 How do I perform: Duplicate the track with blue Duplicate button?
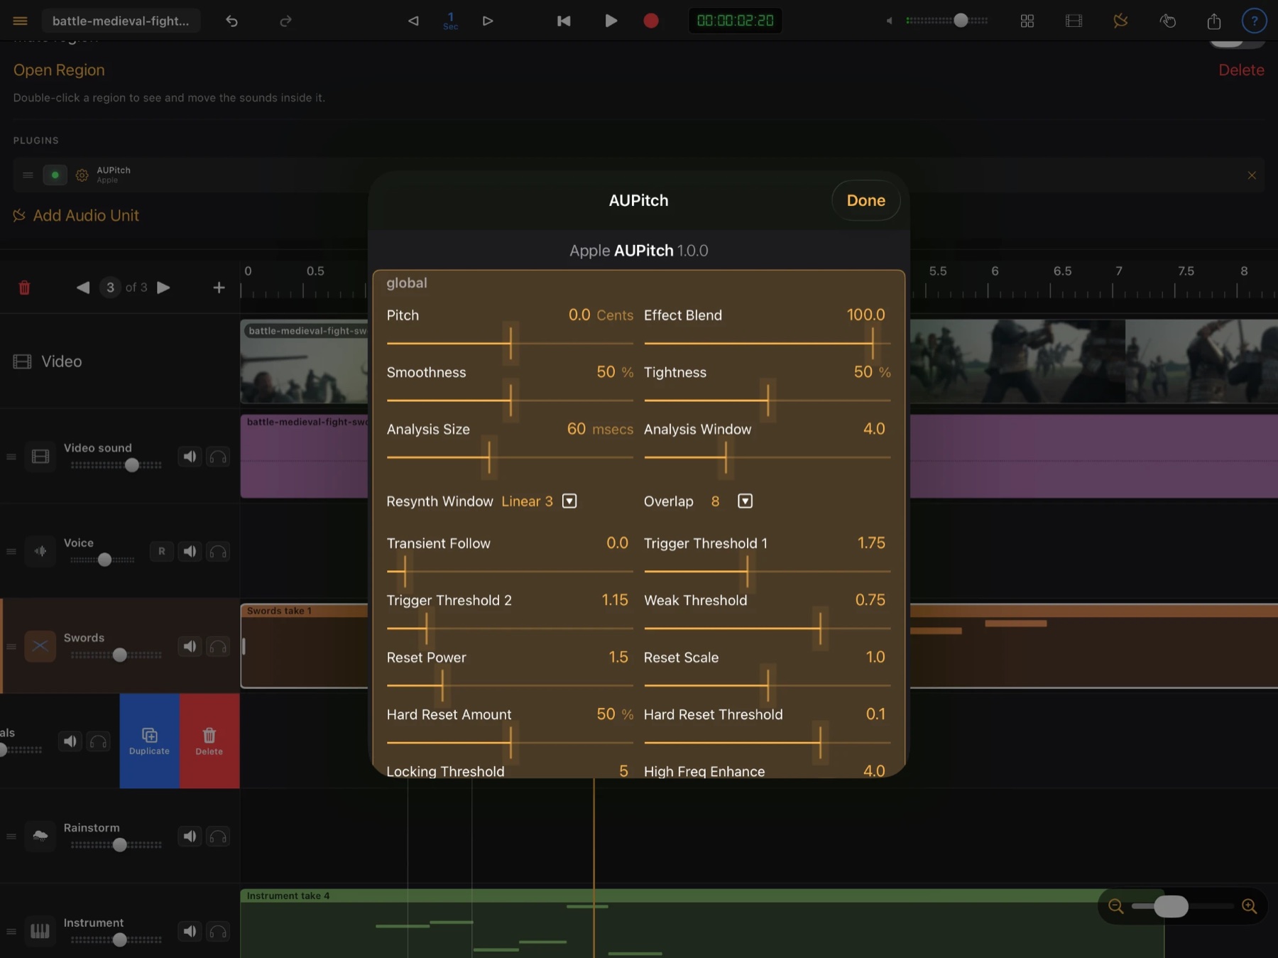point(149,741)
